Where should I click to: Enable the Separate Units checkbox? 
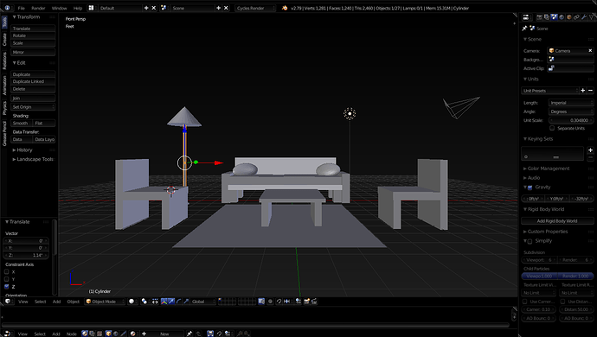coord(552,128)
